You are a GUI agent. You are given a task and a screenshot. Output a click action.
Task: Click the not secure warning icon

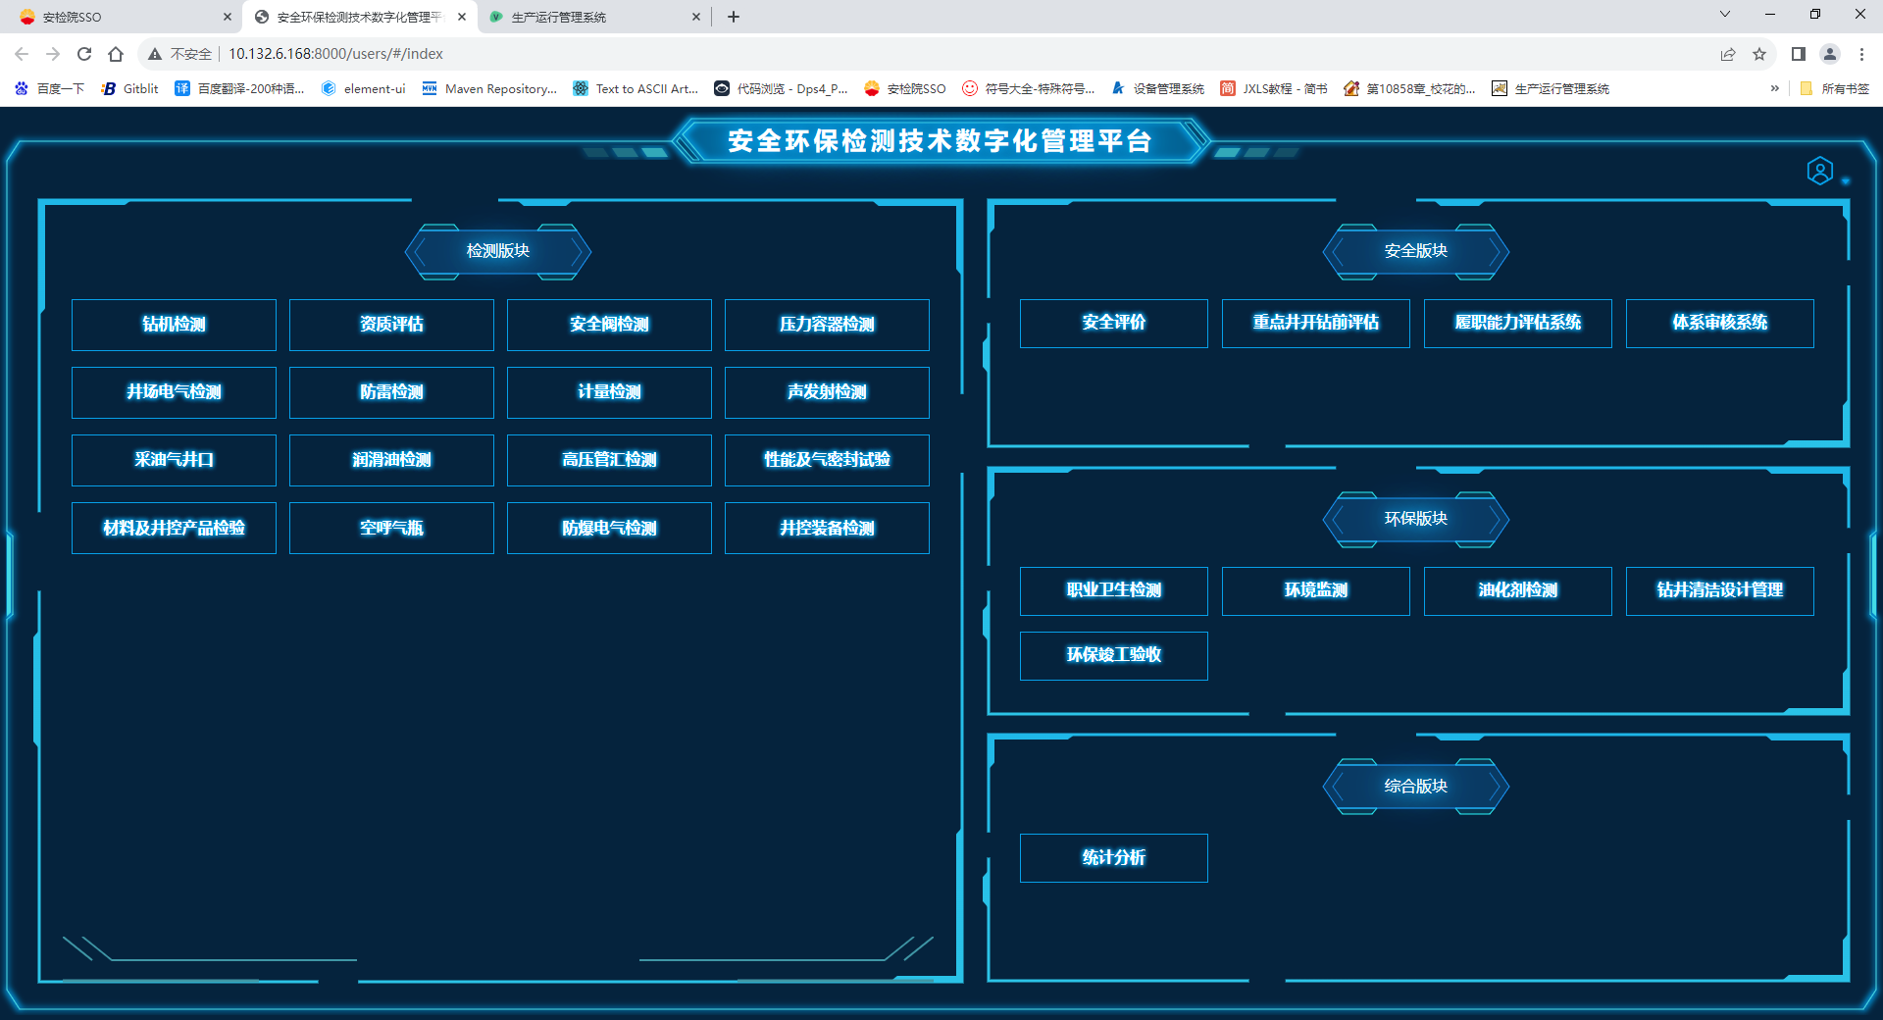coord(155,54)
